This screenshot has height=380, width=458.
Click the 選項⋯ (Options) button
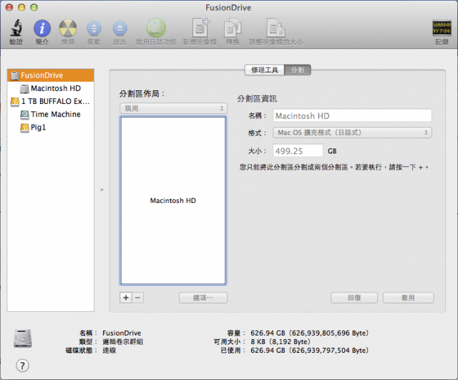(203, 298)
